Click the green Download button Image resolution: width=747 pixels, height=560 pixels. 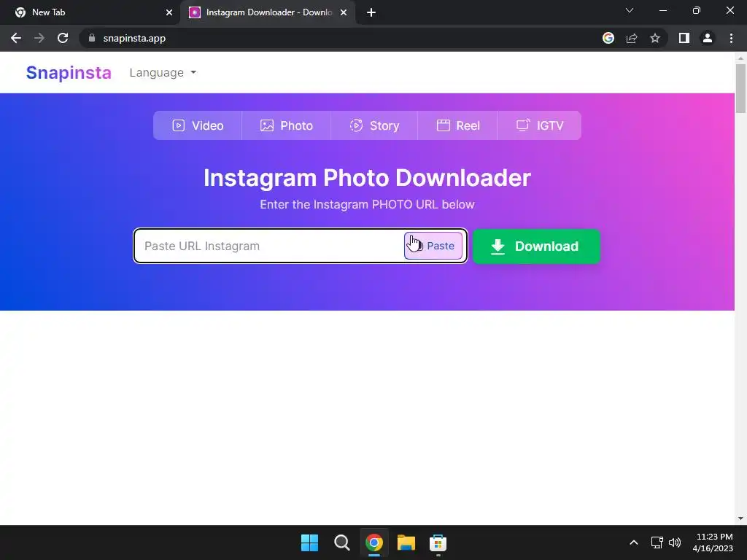click(x=536, y=246)
